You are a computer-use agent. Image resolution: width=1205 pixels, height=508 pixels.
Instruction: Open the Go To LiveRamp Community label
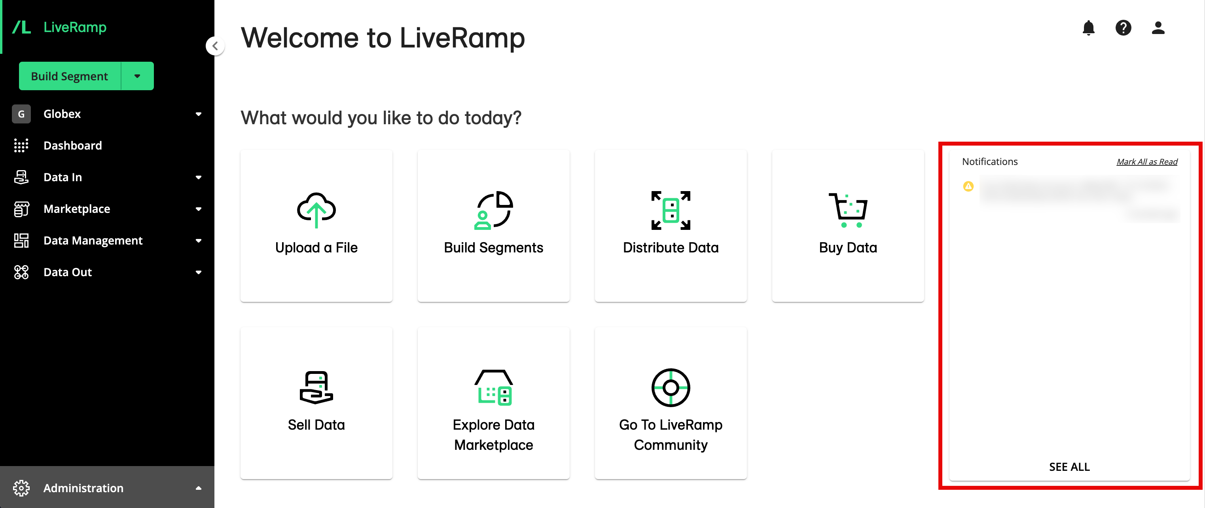670,434
